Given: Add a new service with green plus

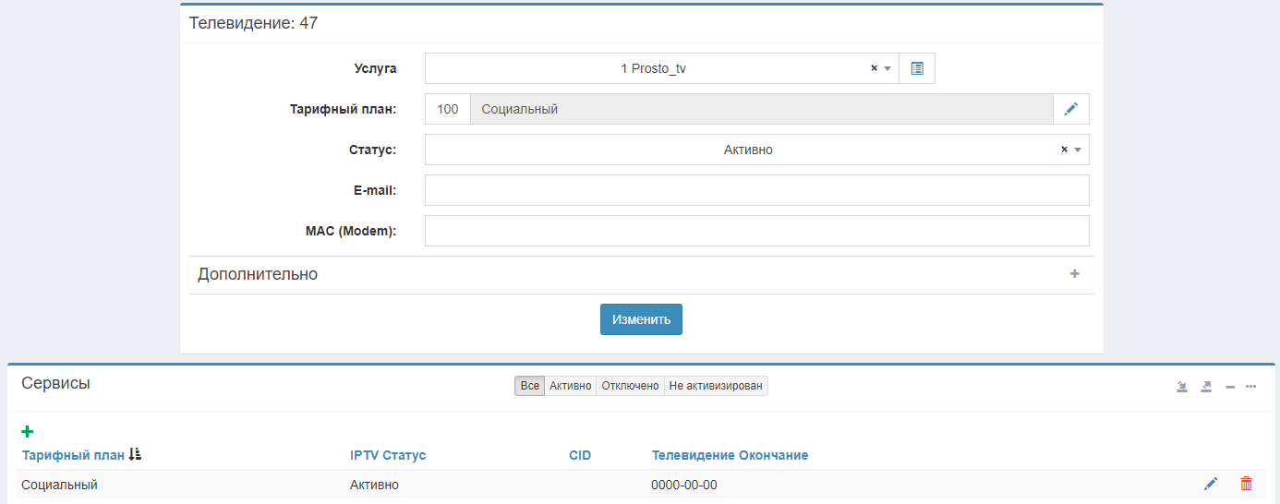Looking at the screenshot, I should pyautogui.click(x=28, y=431).
